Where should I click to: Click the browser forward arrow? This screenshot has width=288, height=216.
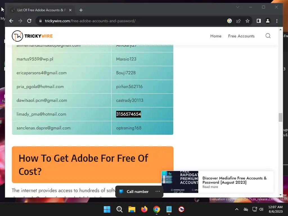pos(20,21)
